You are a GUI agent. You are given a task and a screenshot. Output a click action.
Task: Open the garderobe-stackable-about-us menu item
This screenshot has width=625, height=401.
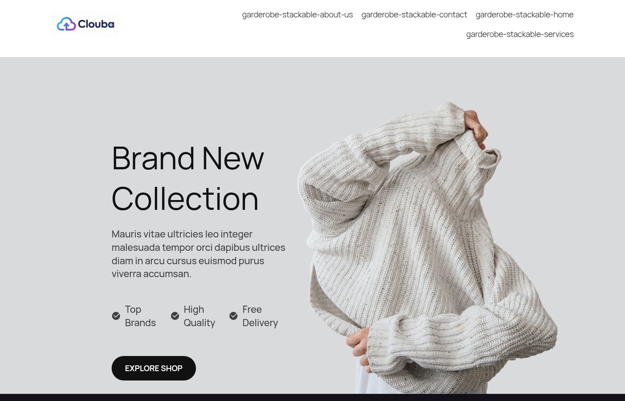click(x=297, y=15)
